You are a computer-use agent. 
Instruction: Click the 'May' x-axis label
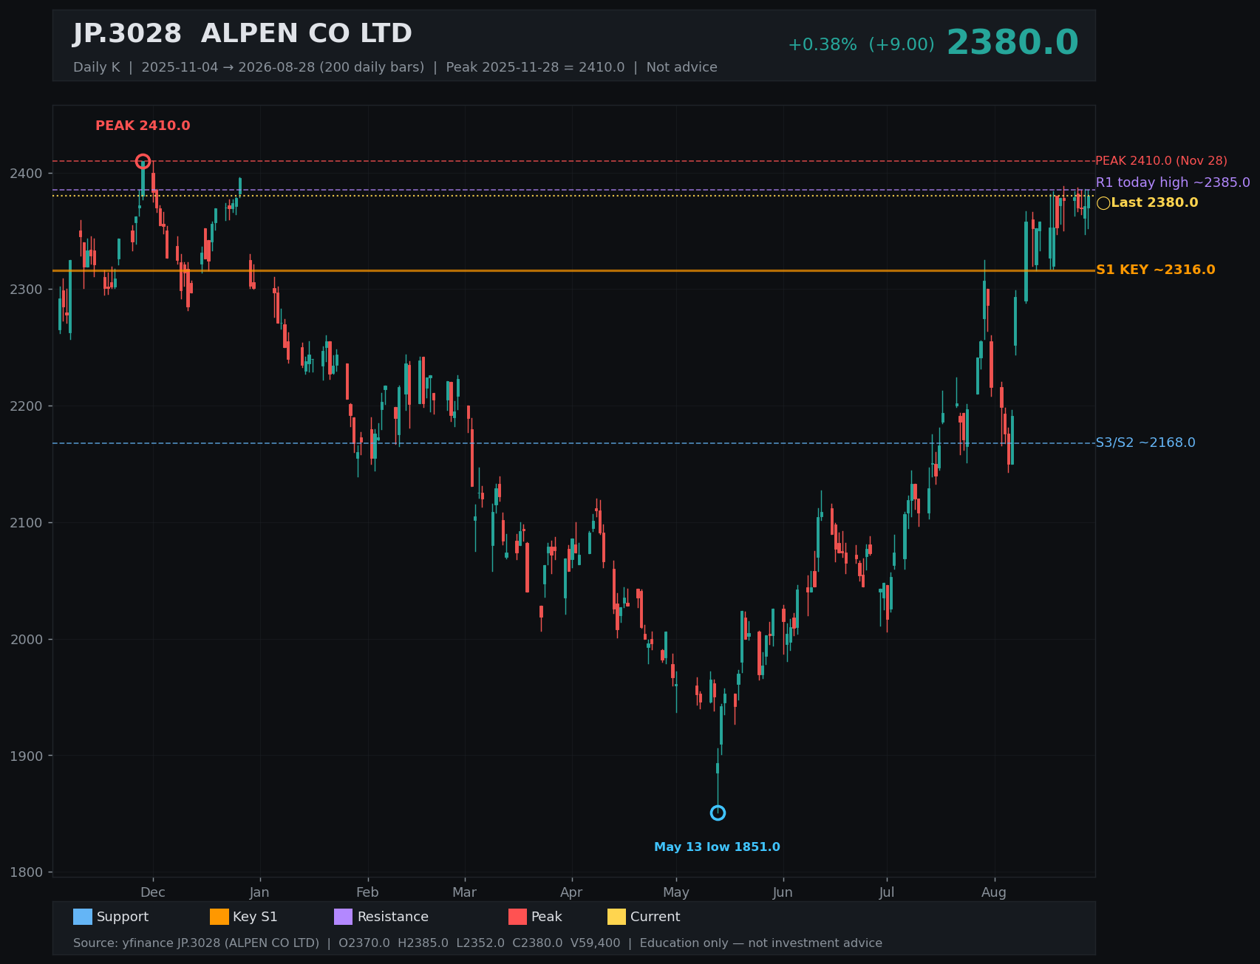(x=676, y=892)
